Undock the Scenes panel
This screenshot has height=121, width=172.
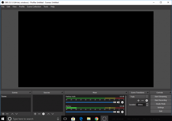[30, 93]
